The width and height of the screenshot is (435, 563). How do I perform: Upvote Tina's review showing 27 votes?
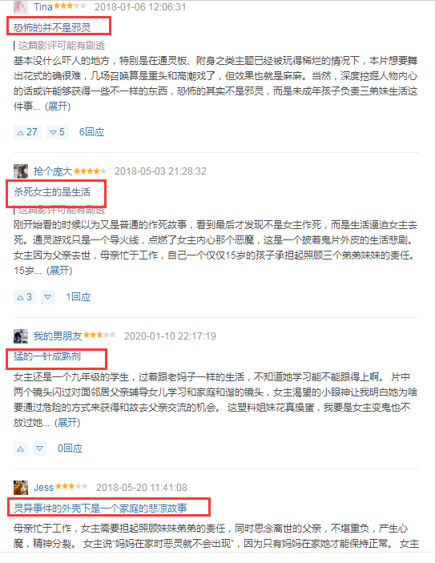tap(27, 132)
